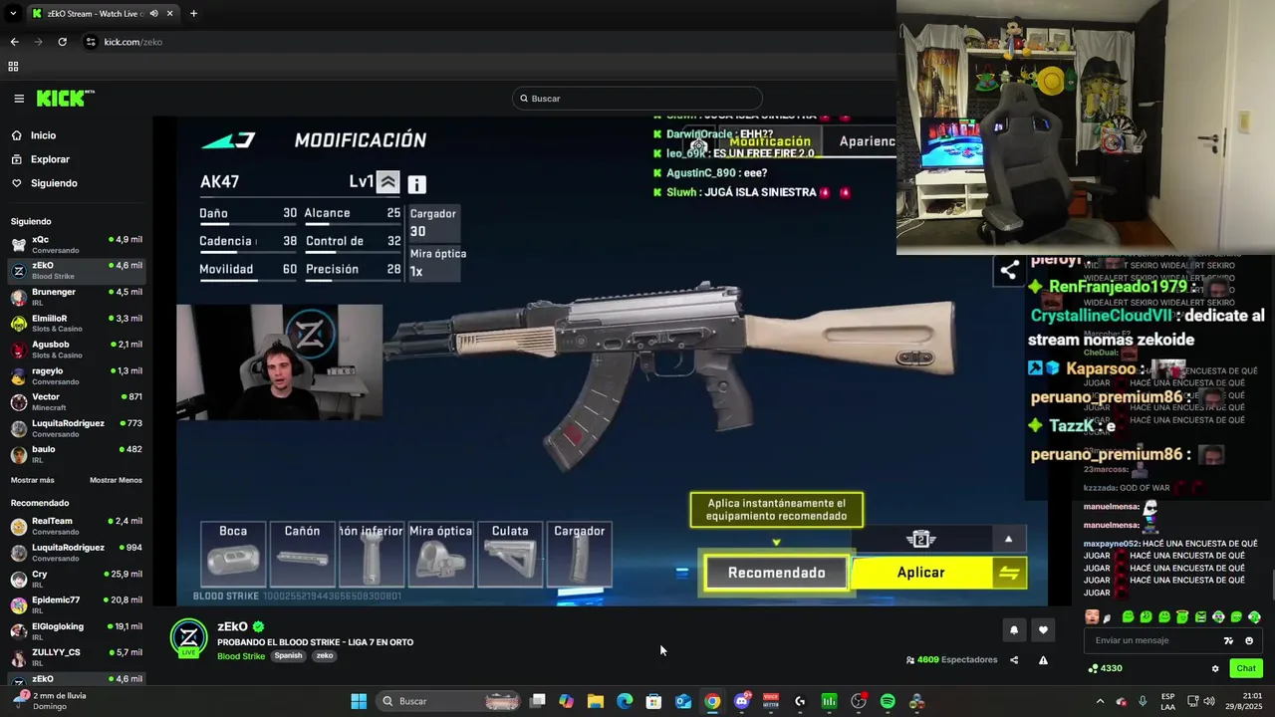Click Mostrar más under following list
1275x717 pixels.
click(33, 480)
